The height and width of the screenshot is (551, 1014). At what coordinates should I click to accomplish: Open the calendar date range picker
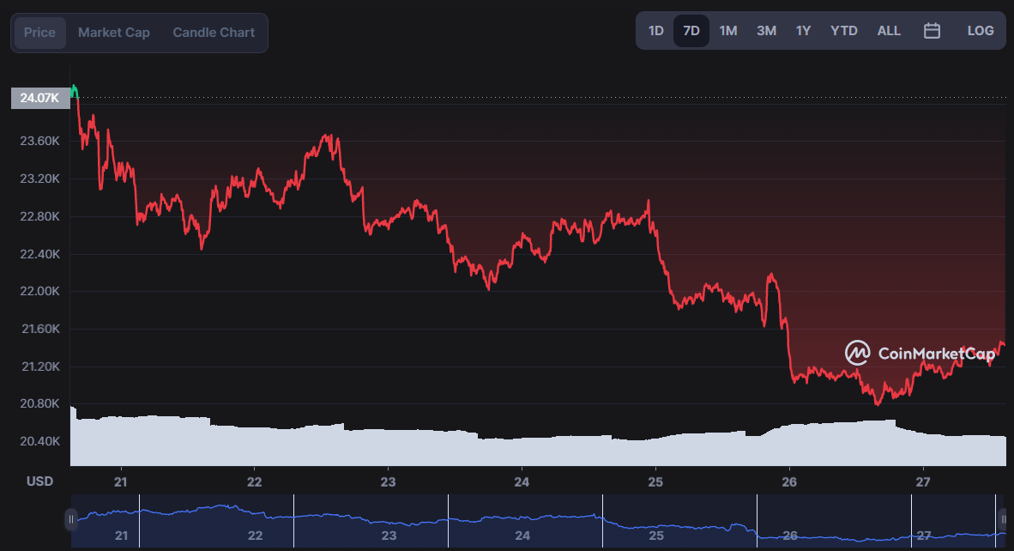[932, 30]
